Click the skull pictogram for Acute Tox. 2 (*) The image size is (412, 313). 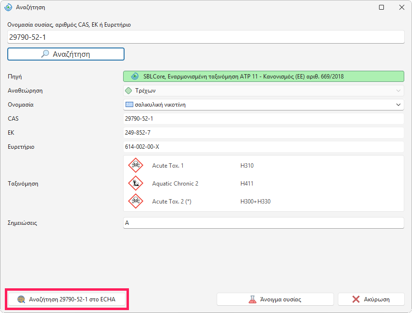[x=136, y=201]
